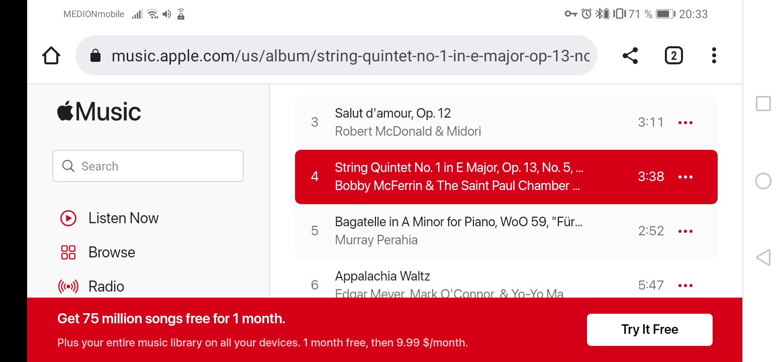Image resolution: width=784 pixels, height=362 pixels.
Task: Open more options for Appalachia Waltz
Action: pyautogui.click(x=685, y=286)
